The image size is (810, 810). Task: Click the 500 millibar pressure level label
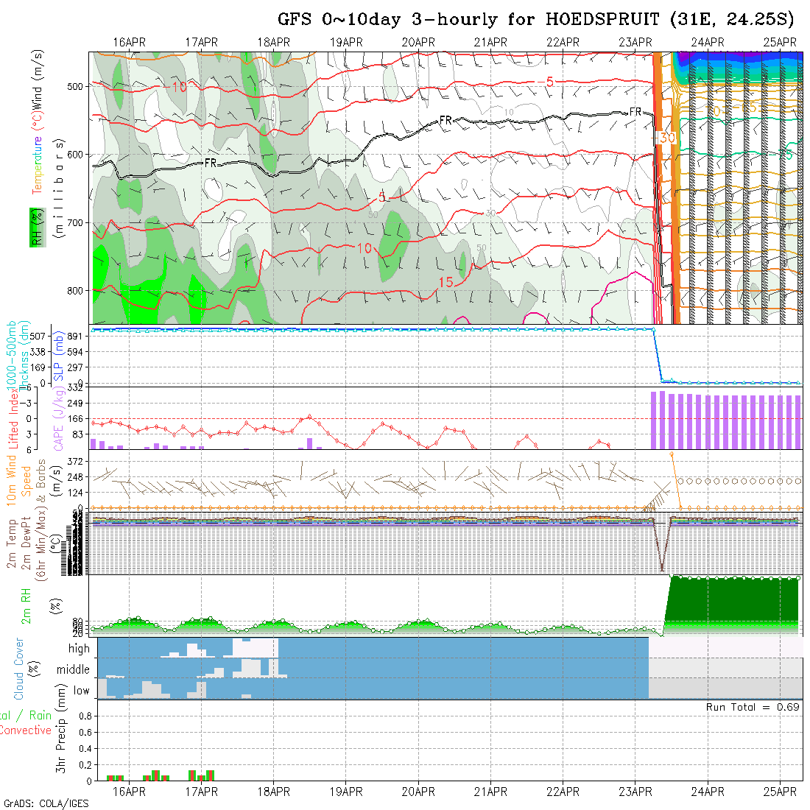pyautogui.click(x=75, y=87)
